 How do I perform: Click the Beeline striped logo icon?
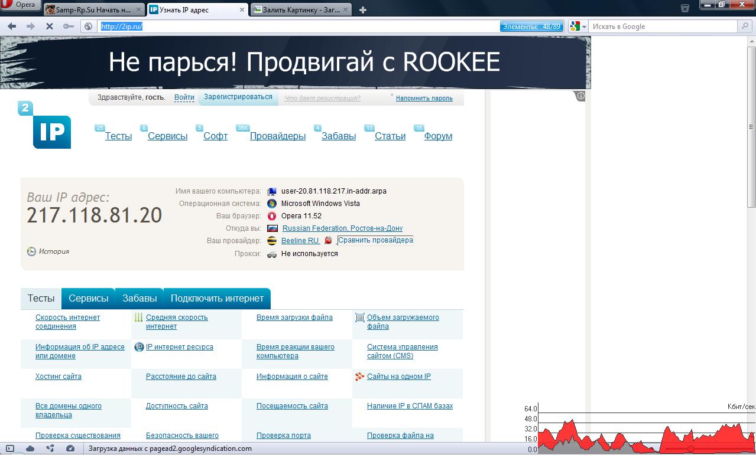tap(272, 241)
